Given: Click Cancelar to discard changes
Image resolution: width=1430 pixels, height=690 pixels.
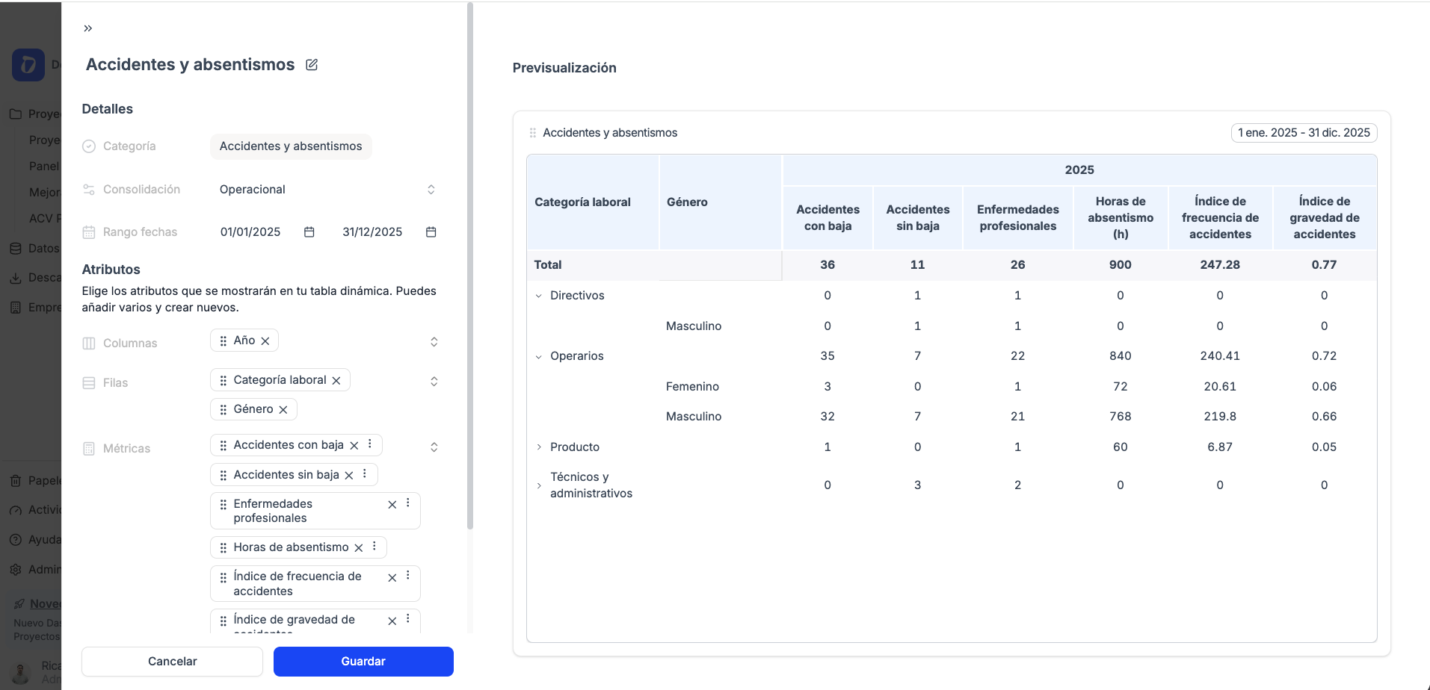Looking at the screenshot, I should (172, 661).
